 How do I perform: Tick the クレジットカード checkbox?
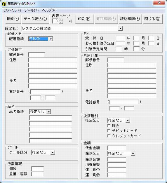click(x=109, y=136)
